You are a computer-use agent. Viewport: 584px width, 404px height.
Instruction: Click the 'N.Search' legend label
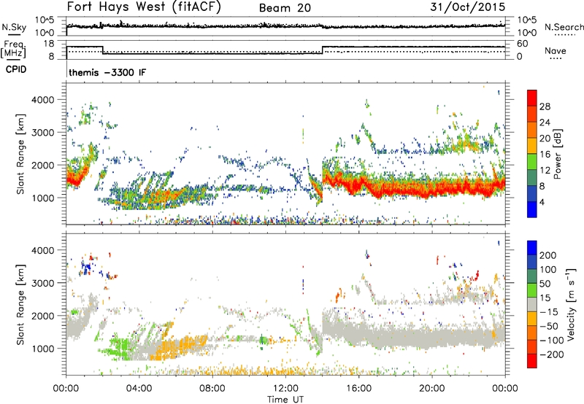point(564,27)
